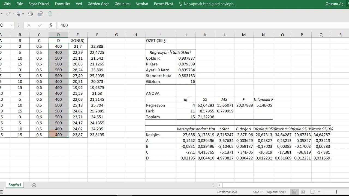The width and height of the screenshot is (349, 196).
Task: Click the cell containing 23,8195
Action: click(97, 135)
